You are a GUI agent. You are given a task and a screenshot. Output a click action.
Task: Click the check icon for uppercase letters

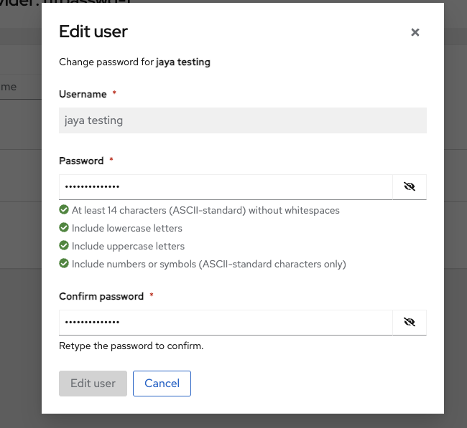coord(64,246)
